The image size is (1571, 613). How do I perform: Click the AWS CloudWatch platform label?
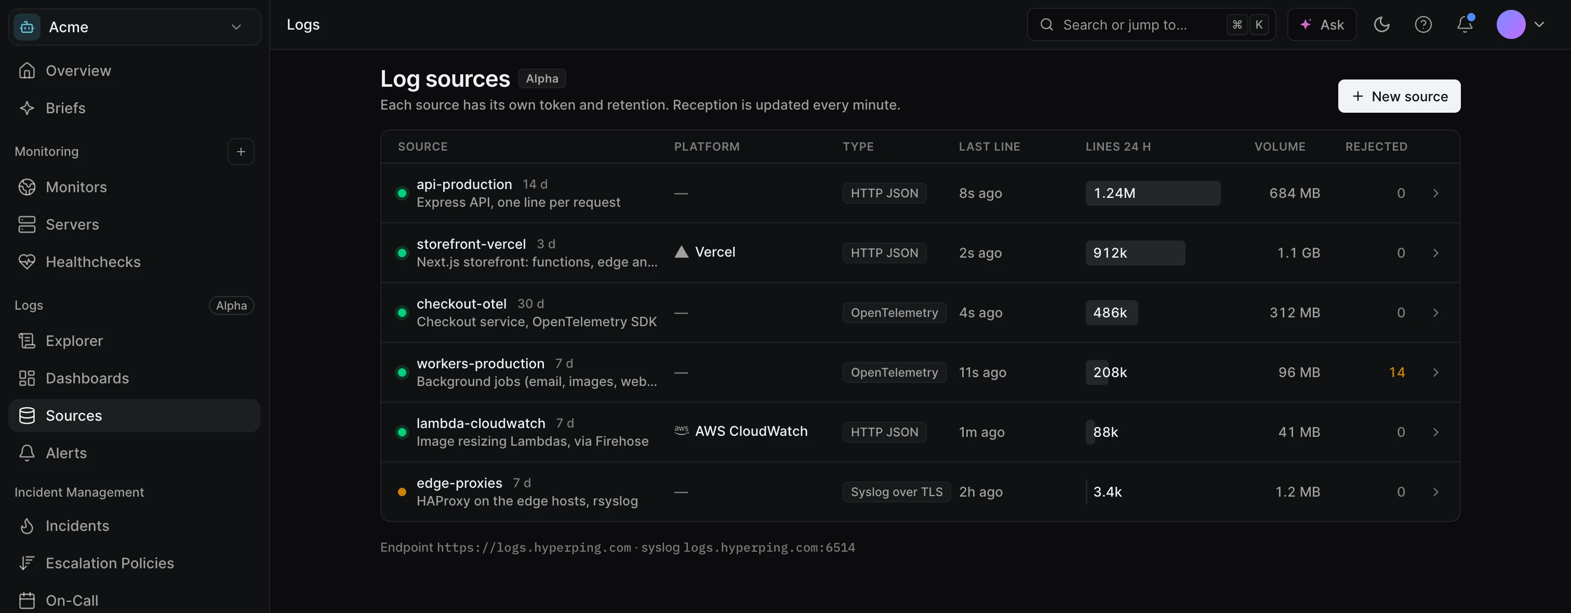pos(751,431)
